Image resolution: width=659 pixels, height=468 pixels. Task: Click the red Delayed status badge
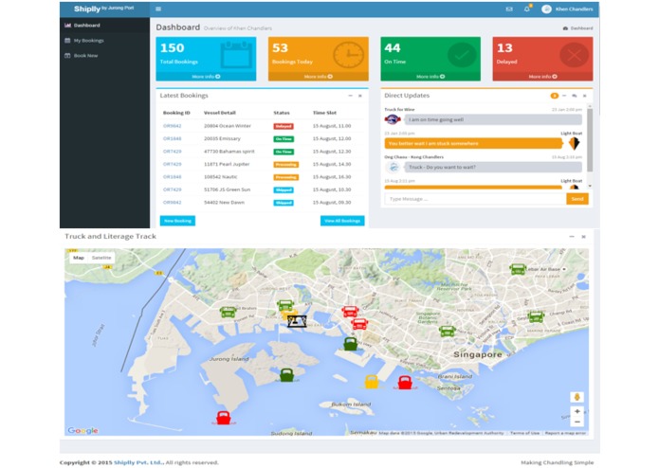tap(284, 126)
